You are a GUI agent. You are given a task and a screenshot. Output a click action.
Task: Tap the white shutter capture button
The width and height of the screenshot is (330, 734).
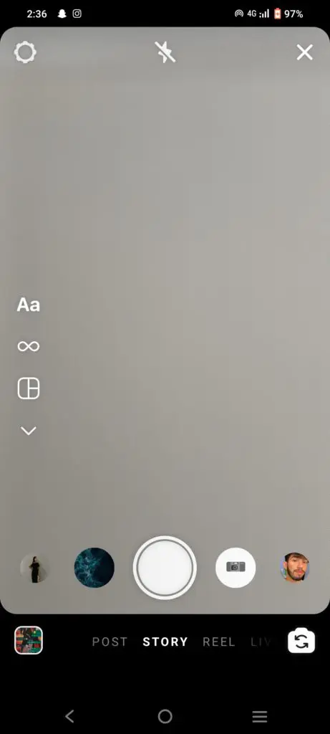[x=165, y=568]
